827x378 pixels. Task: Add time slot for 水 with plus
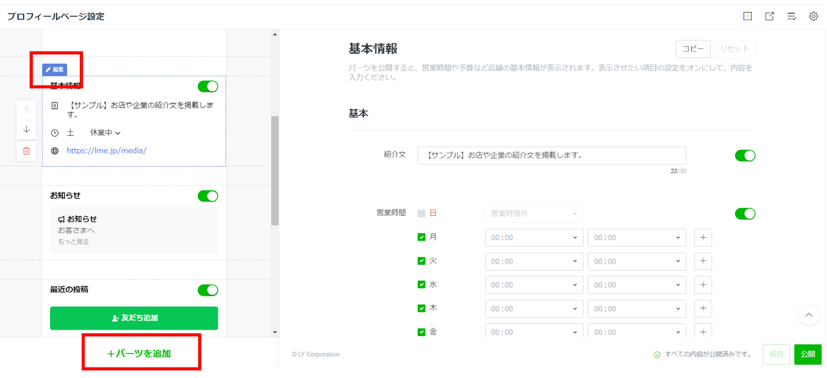(703, 285)
